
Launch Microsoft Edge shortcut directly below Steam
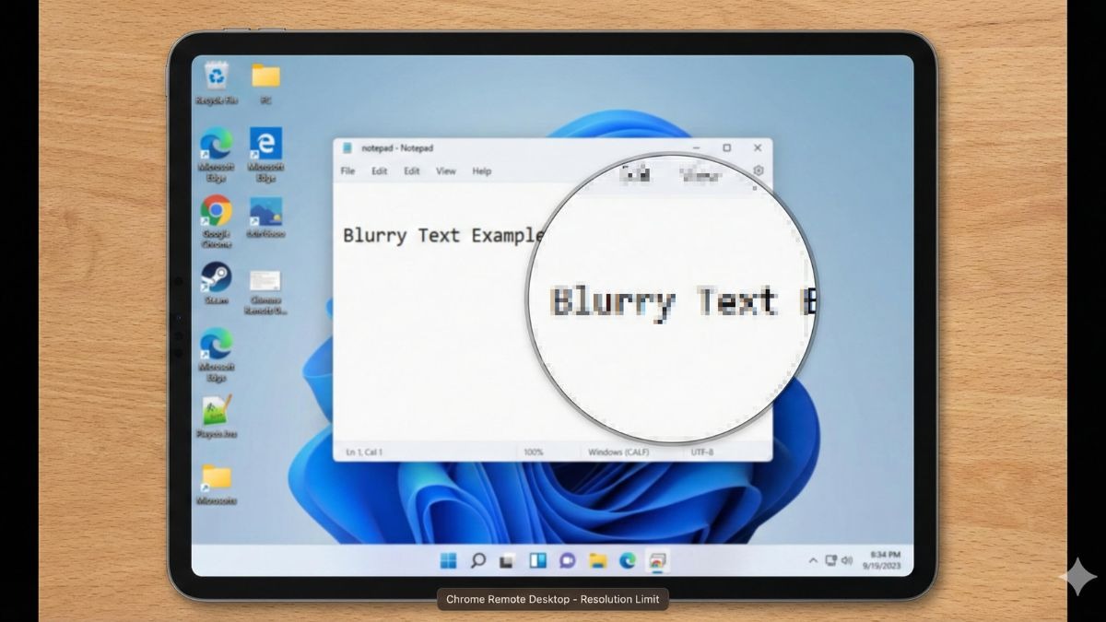pyautogui.click(x=216, y=344)
